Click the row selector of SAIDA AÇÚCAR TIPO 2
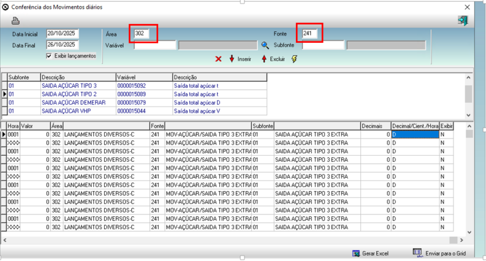The image size is (486, 261). click(4, 94)
